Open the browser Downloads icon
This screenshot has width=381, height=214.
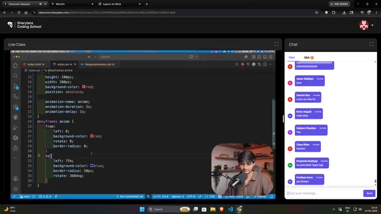[344, 12]
